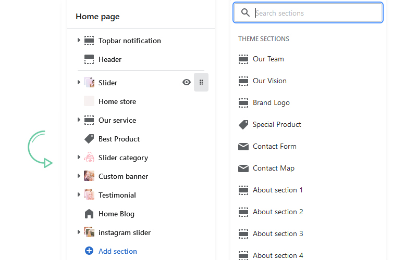
Task: Click the Header section icon
Action: pyautogui.click(x=89, y=59)
